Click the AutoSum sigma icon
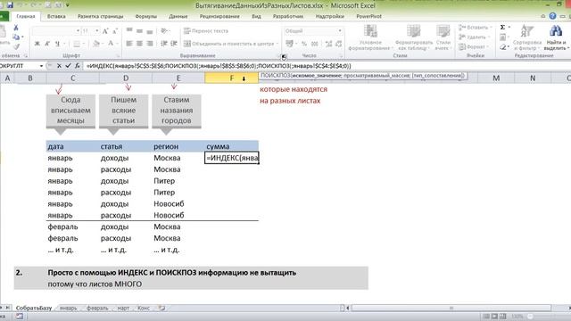Viewport: 571px width, 321px height. click(x=502, y=28)
